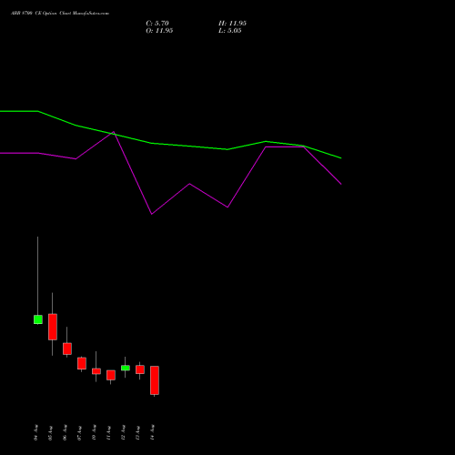The width and height of the screenshot is (455, 455).
Task: Click the green indicator line
Action: pyautogui.click(x=189, y=146)
